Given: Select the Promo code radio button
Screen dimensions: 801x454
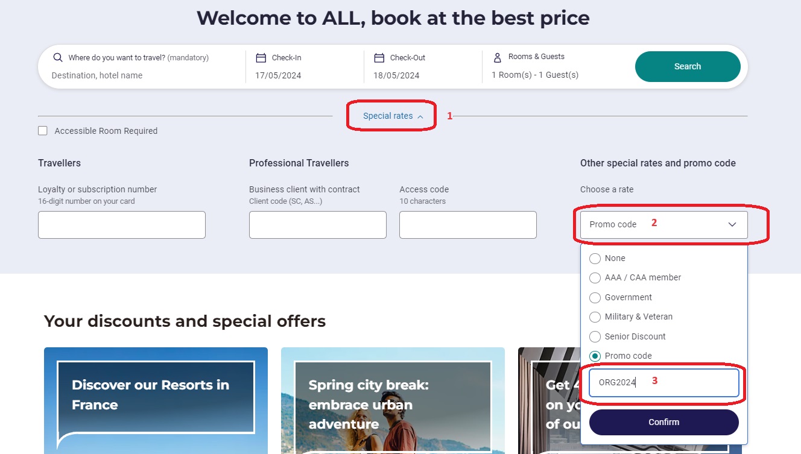Looking at the screenshot, I should 595,356.
